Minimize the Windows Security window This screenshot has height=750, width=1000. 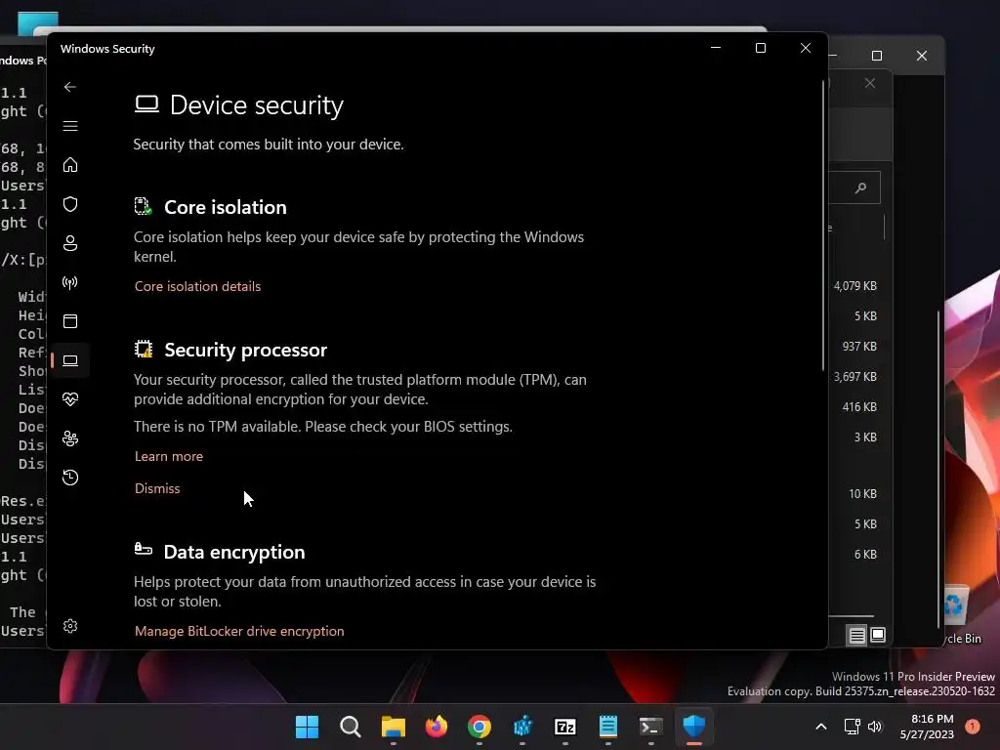716,48
